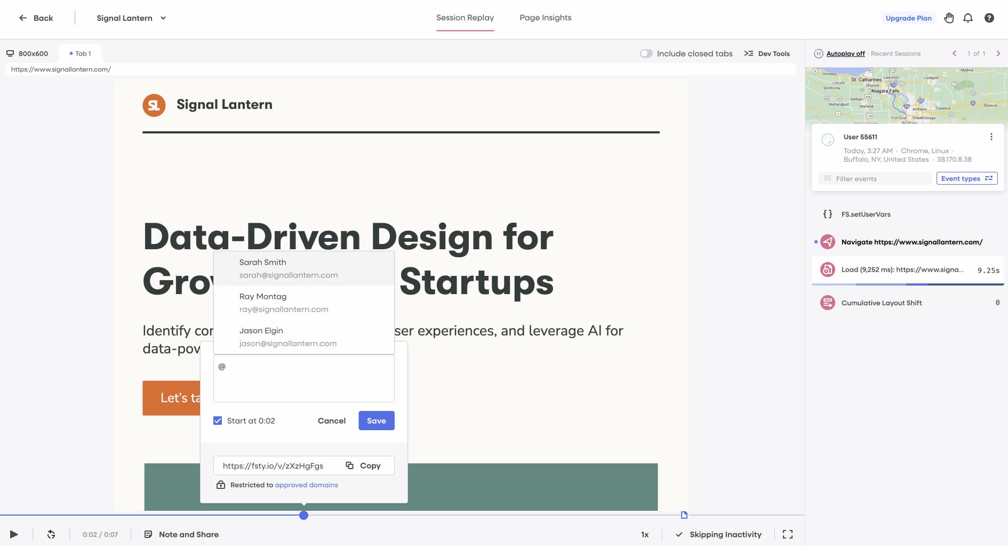Open the help question mark icon
Viewport: 1008px width, 546px height.
coord(989,18)
